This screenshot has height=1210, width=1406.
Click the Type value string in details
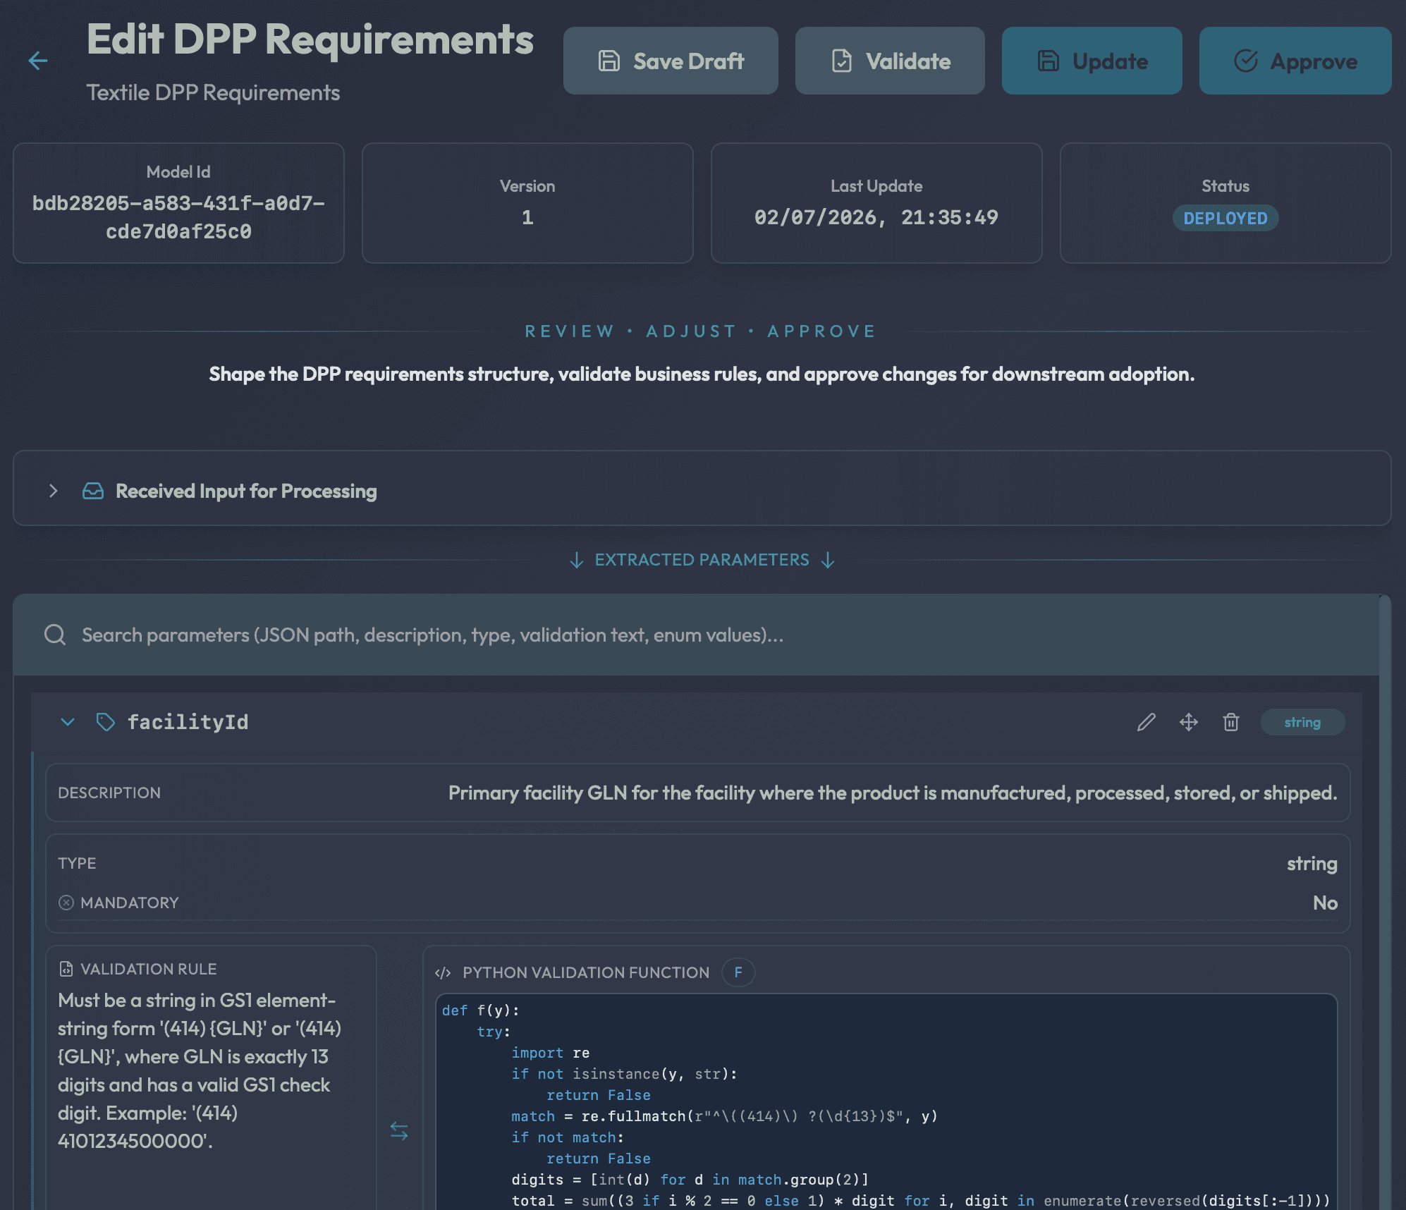pos(1312,863)
